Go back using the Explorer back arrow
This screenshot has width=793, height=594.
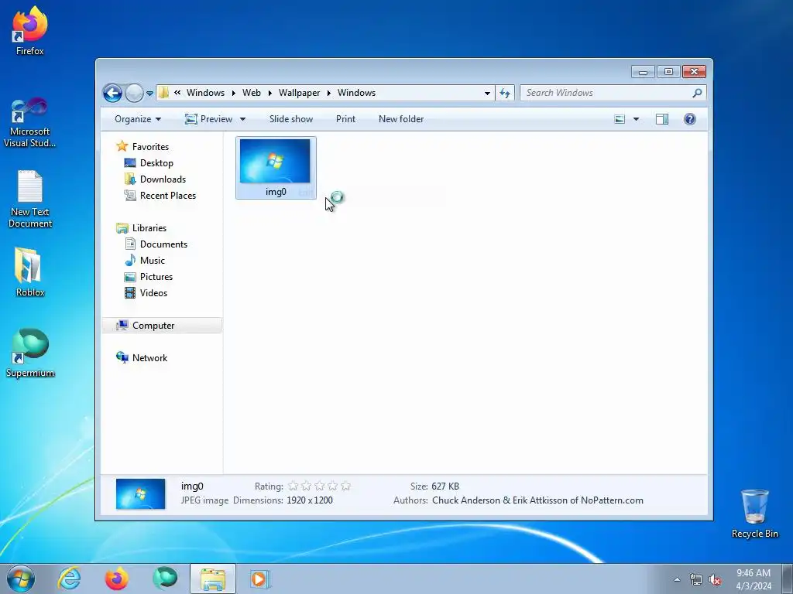[x=112, y=93]
